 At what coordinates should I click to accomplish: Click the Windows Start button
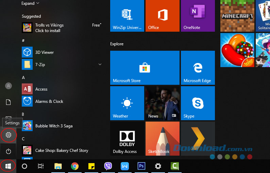(x=9, y=166)
